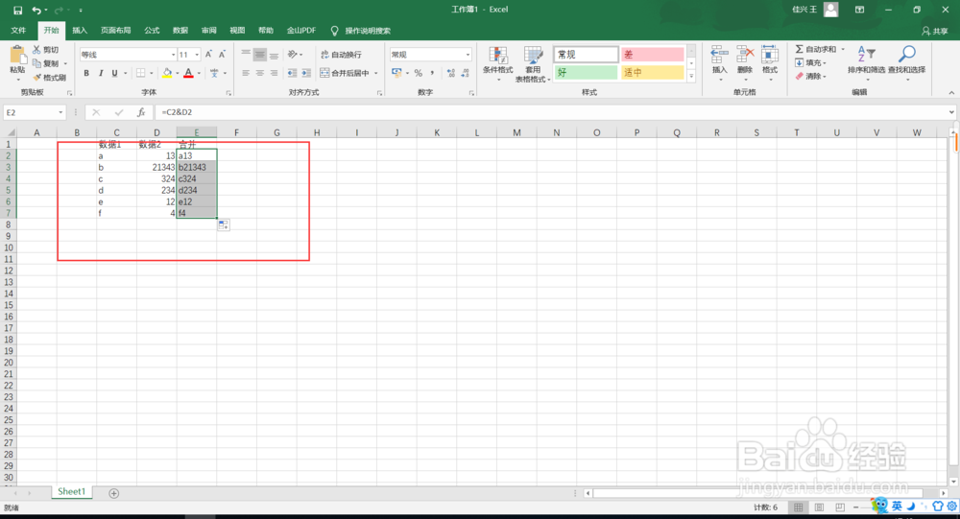Screen dimensions: 960x519
Task: Open Sort and Filter (排序和筛选)
Action: click(866, 61)
